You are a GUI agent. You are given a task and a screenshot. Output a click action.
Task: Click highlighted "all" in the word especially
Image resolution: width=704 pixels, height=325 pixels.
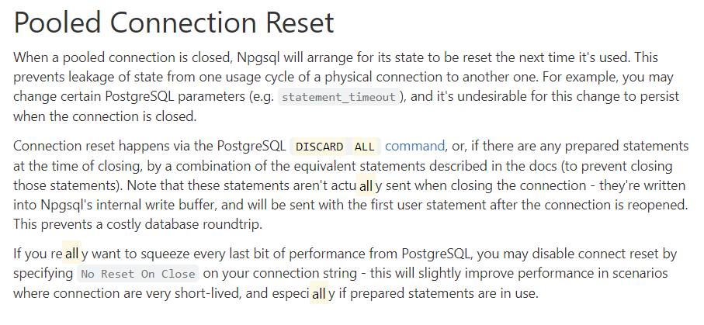pyautogui.click(x=318, y=294)
